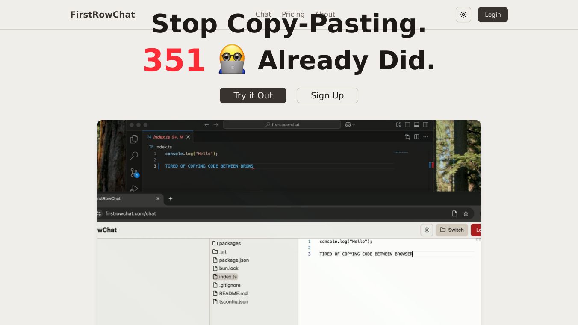Viewport: 578px width, 325px height.
Task: Click the Customize Layout icon in VS Code
Action: coord(398,125)
